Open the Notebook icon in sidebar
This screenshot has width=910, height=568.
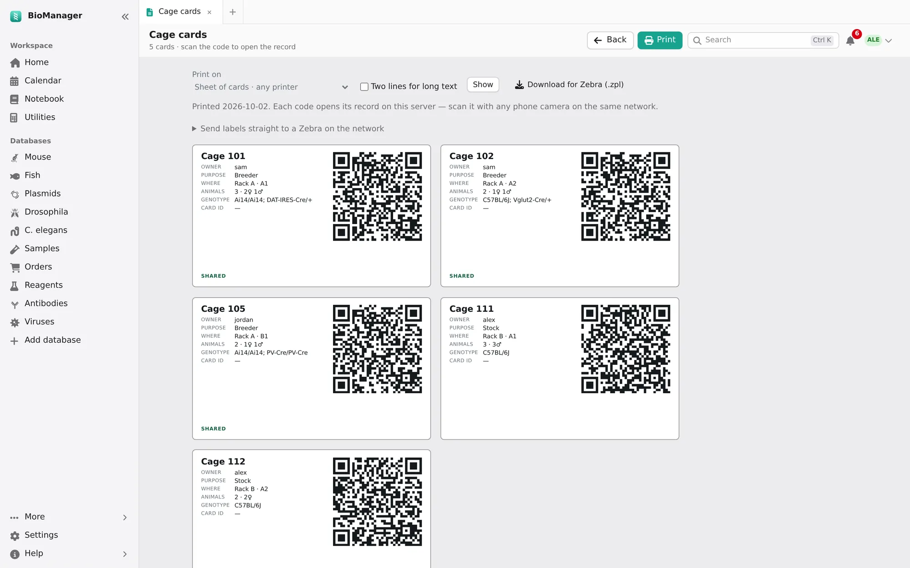[x=15, y=99]
